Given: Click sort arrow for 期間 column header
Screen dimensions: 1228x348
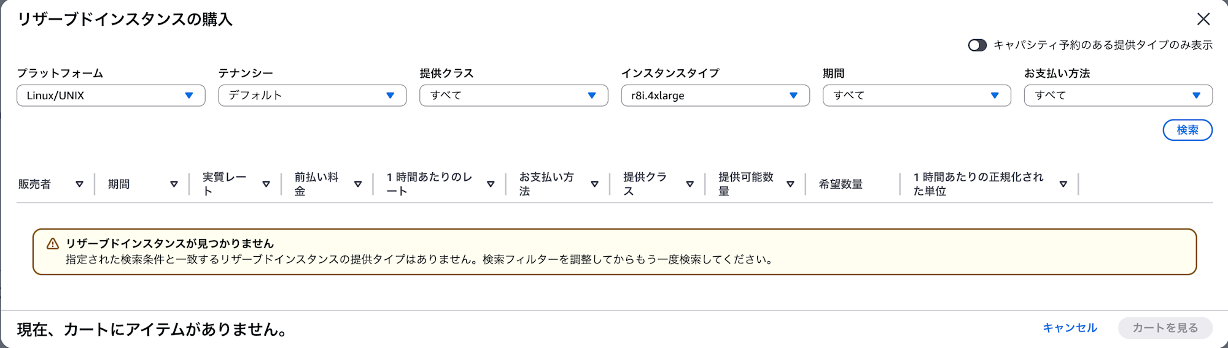Looking at the screenshot, I should pos(174,184).
